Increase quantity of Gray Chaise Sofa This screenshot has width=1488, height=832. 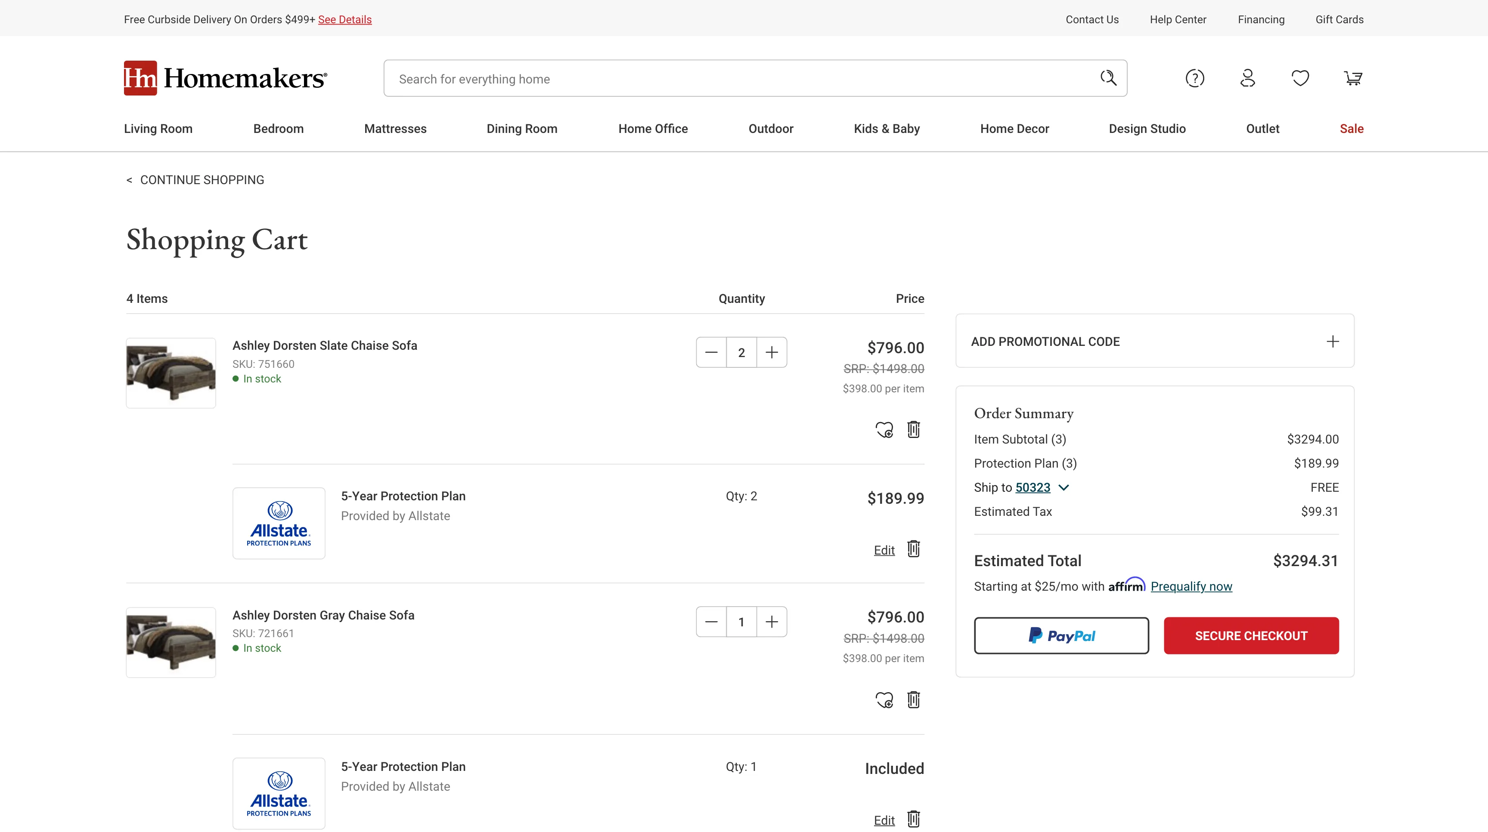point(772,622)
